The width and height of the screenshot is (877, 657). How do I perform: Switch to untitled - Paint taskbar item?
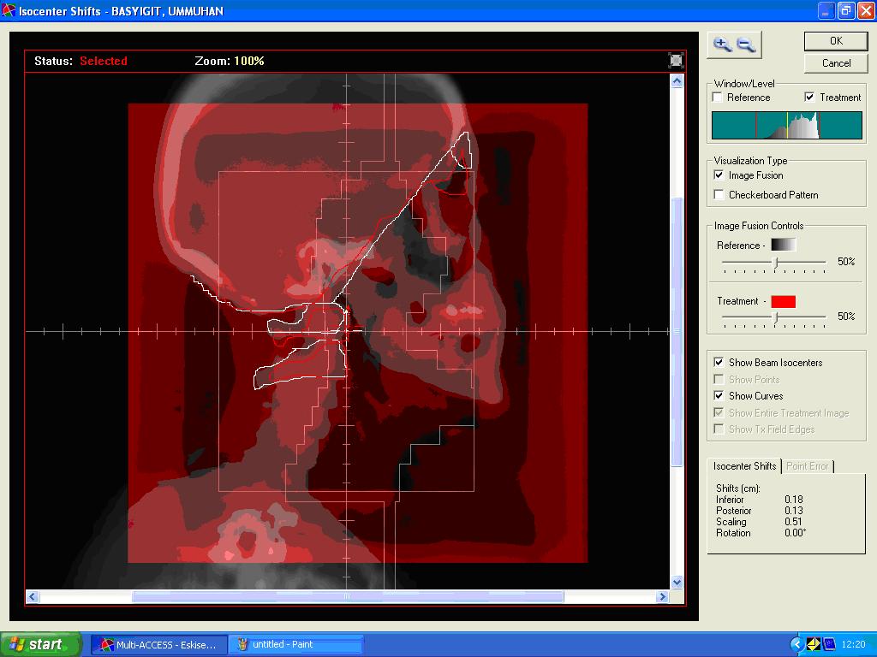pyautogui.click(x=296, y=645)
